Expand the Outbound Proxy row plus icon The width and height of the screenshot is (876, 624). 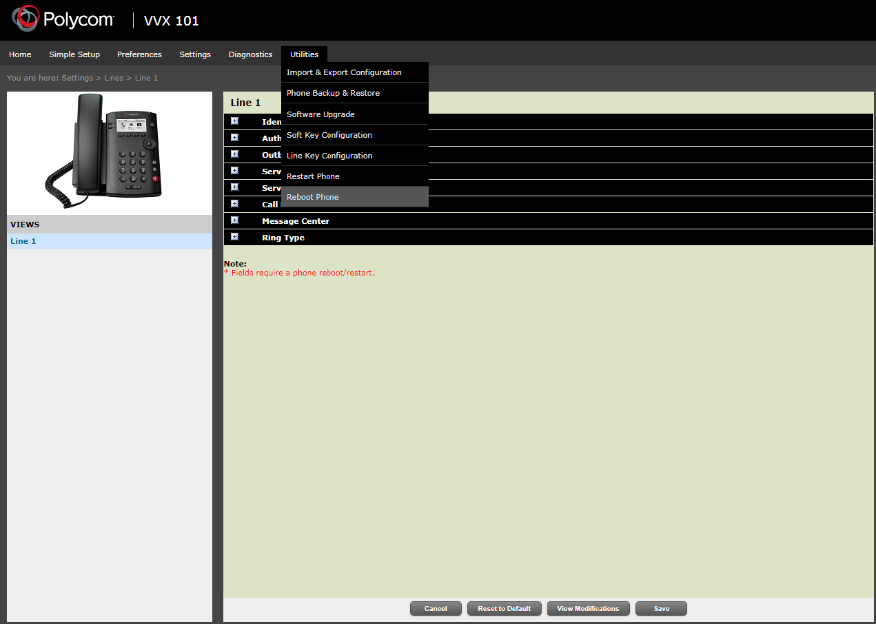(234, 154)
